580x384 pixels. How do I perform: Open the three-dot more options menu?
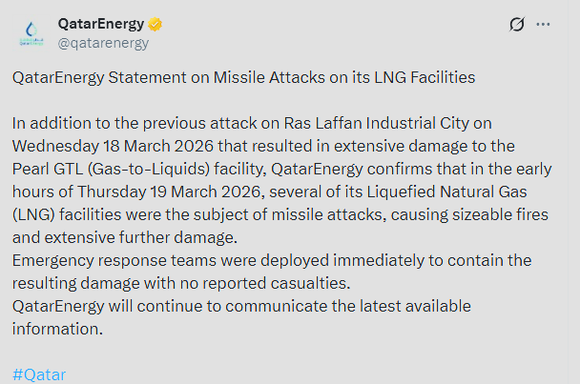pyautogui.click(x=543, y=25)
